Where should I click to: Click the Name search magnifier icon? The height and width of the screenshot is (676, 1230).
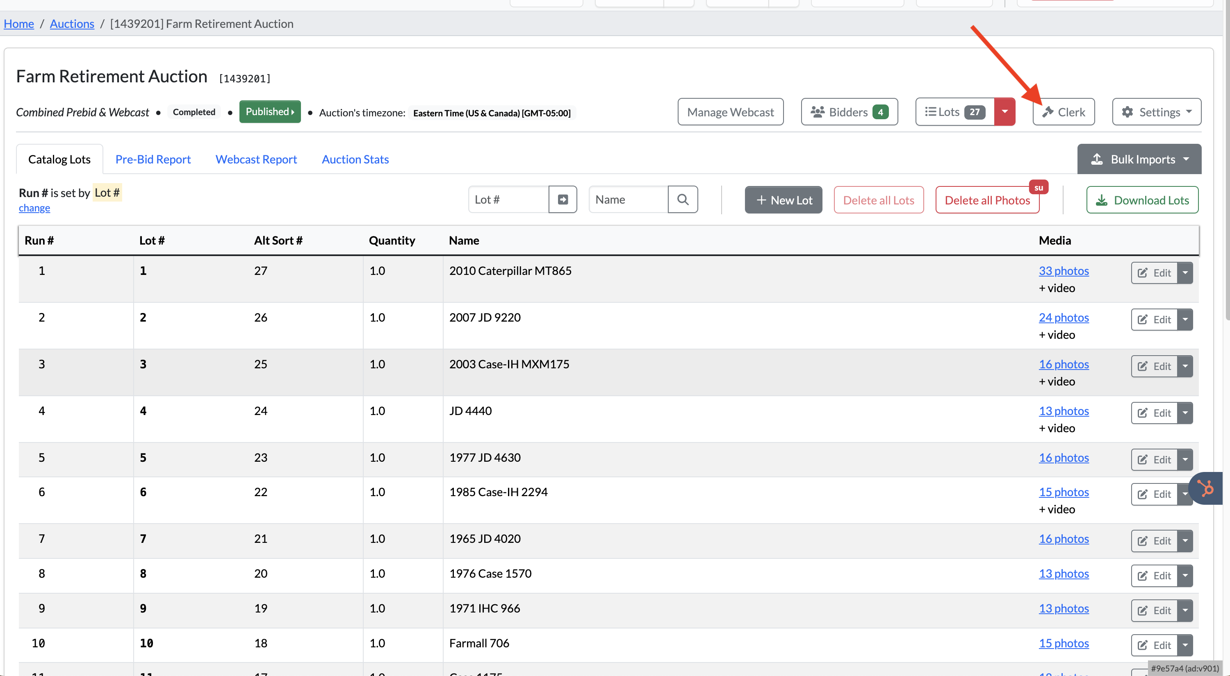(x=682, y=200)
